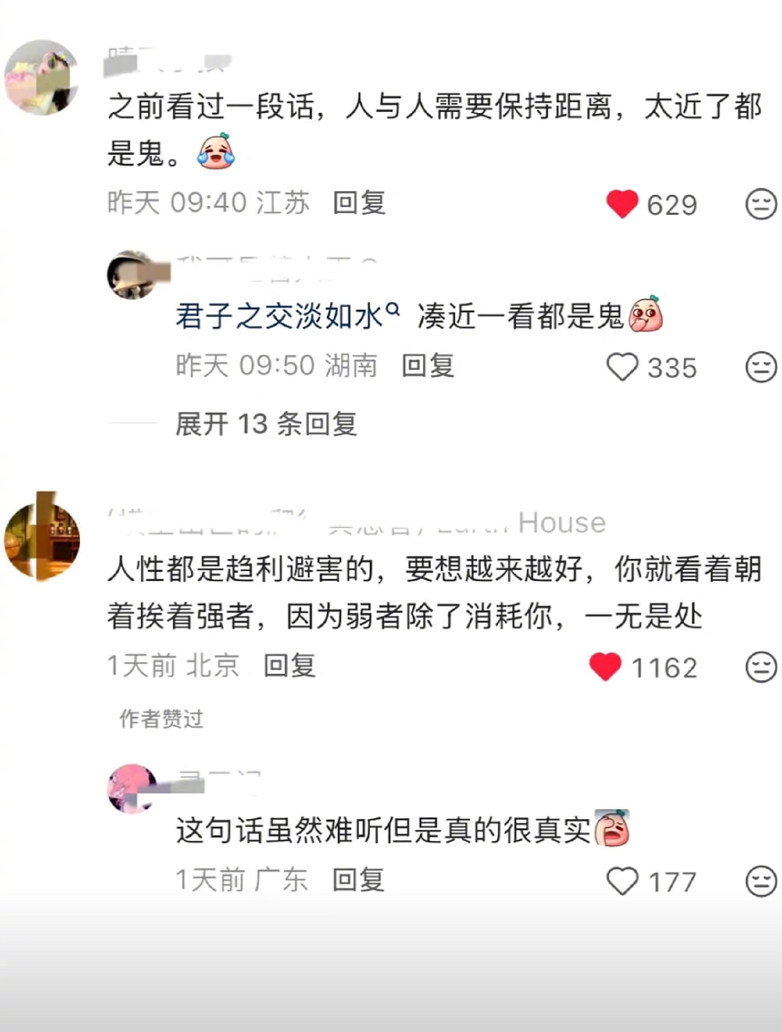The image size is (782, 1032).
Task: Open the first commenter's avatar
Action: click(x=42, y=77)
